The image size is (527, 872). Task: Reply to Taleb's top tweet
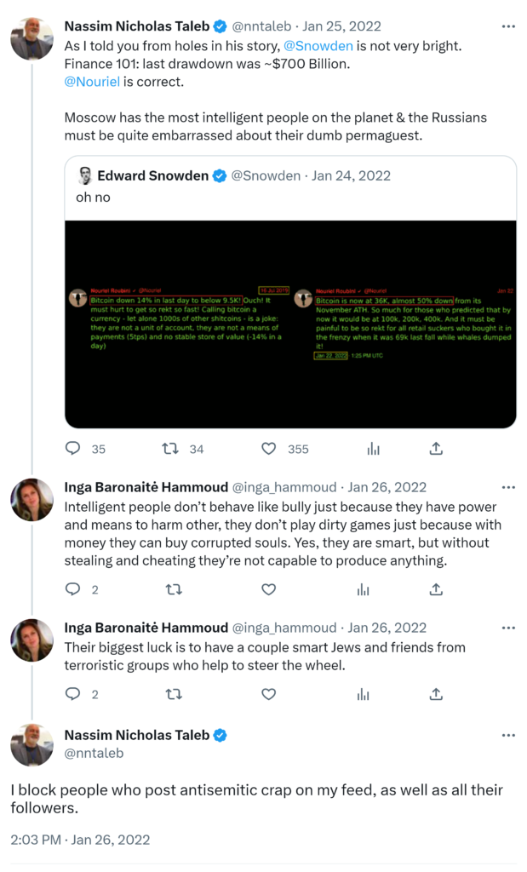point(73,449)
